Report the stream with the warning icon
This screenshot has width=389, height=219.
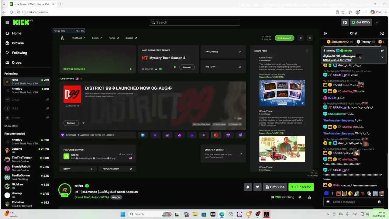[x=309, y=197]
